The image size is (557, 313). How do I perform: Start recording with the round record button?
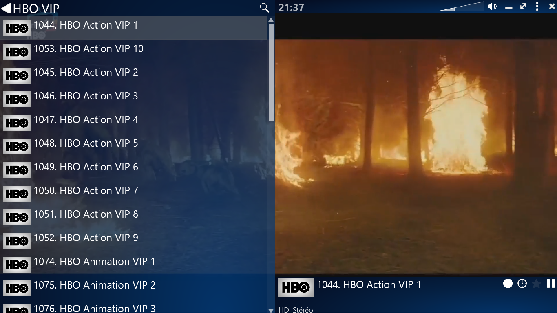[508, 283]
